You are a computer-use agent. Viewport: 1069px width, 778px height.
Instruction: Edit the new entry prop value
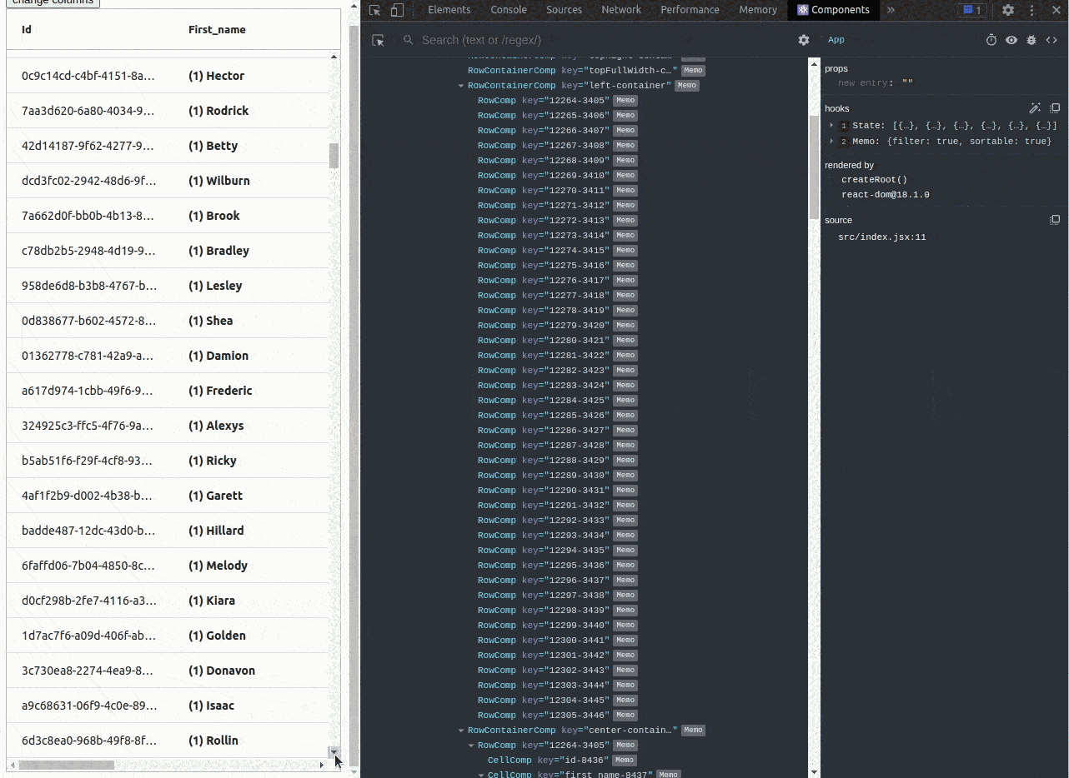907,83
